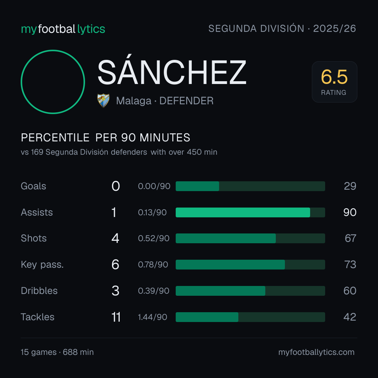378x378 pixels.
Task: Click the Goals percentile bar
Action: pyautogui.click(x=250, y=186)
